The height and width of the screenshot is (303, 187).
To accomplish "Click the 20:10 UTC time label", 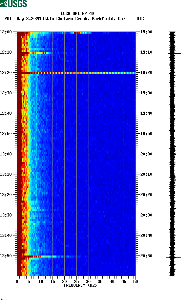I will coord(146,174).
